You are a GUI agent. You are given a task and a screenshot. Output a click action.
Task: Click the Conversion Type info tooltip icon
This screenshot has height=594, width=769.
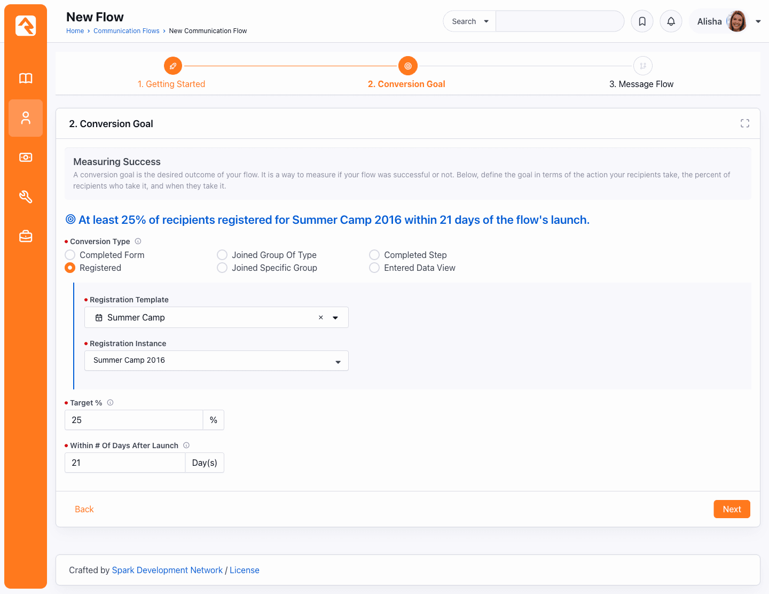(138, 241)
